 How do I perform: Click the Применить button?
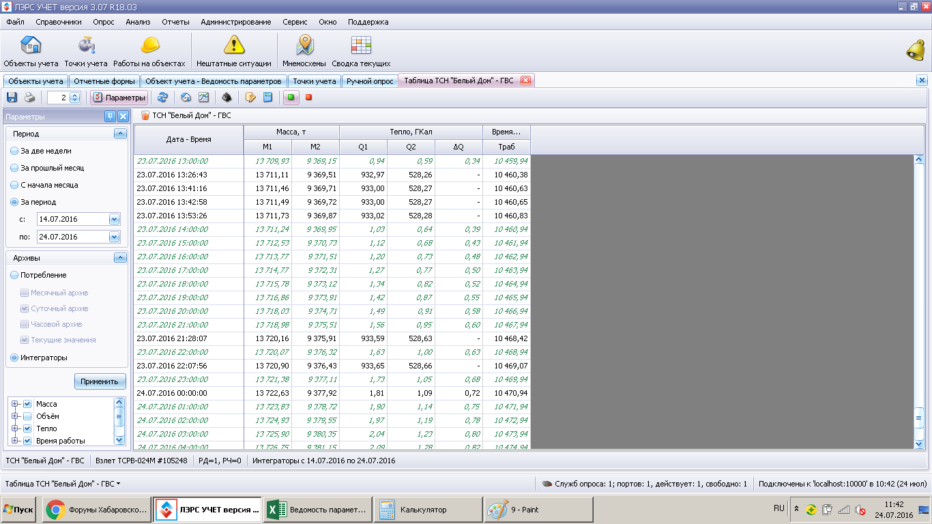(x=100, y=381)
